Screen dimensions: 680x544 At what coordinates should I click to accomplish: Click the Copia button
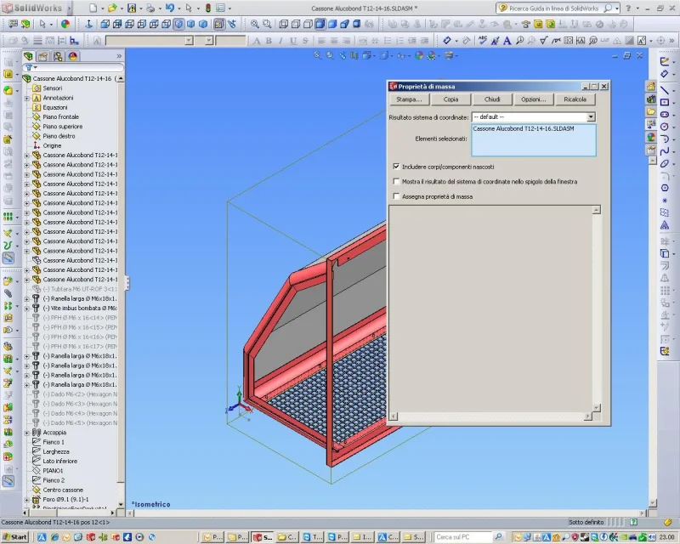coord(450,99)
